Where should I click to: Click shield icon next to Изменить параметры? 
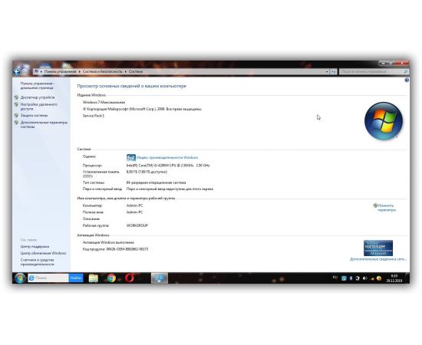(x=375, y=205)
